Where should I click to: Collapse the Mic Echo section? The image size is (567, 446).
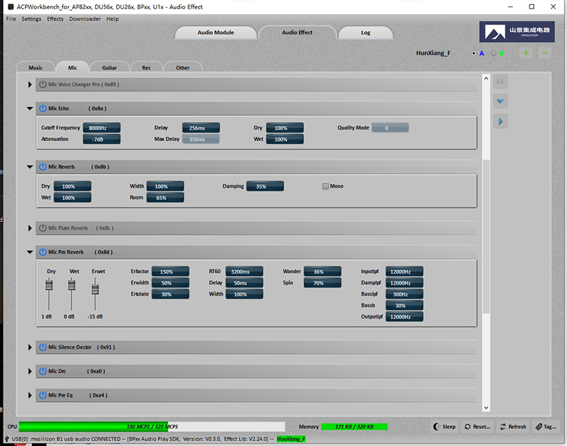click(x=30, y=108)
